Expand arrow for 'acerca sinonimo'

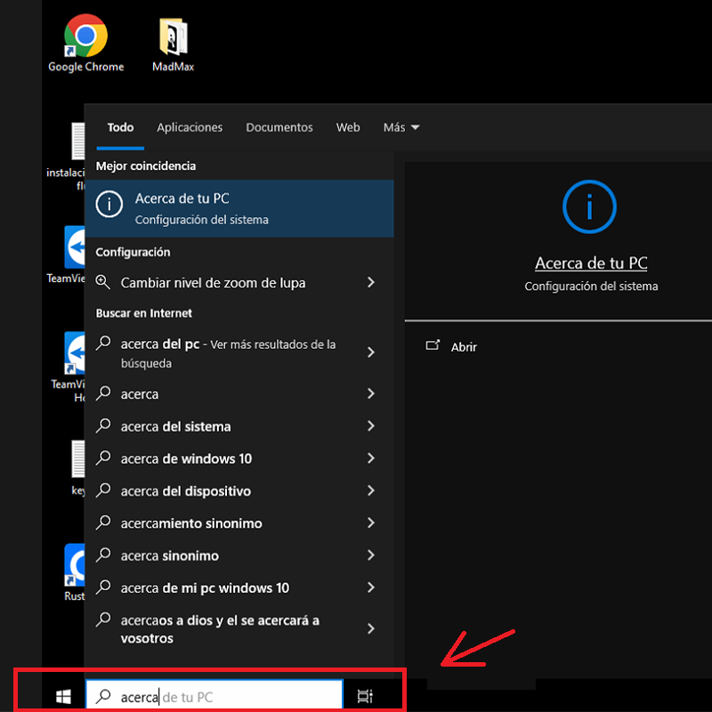click(371, 554)
